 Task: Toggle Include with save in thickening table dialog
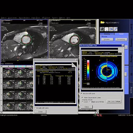35,108
